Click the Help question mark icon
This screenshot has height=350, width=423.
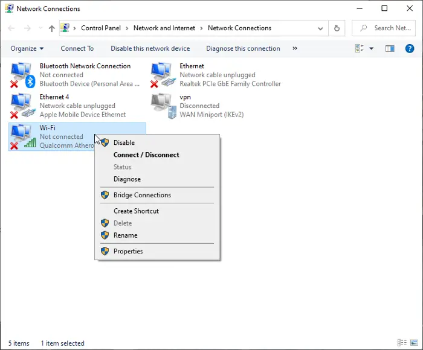pyautogui.click(x=409, y=48)
